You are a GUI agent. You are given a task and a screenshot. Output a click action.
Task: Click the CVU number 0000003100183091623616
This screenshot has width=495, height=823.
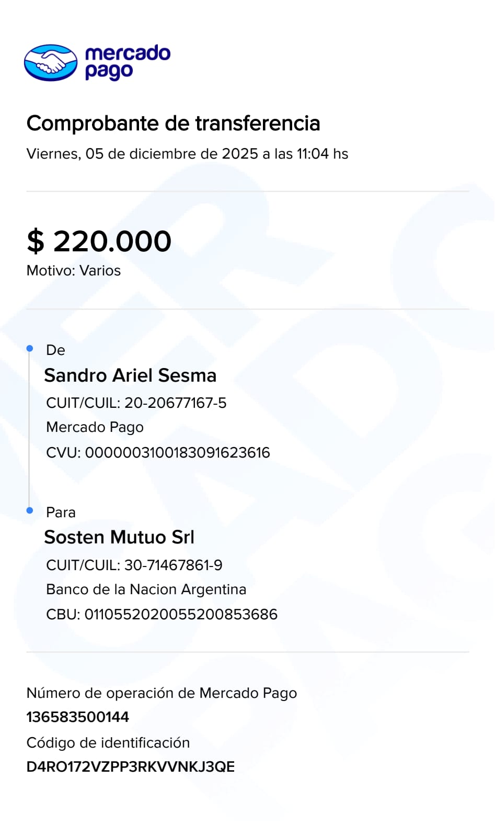pyautogui.click(x=158, y=452)
